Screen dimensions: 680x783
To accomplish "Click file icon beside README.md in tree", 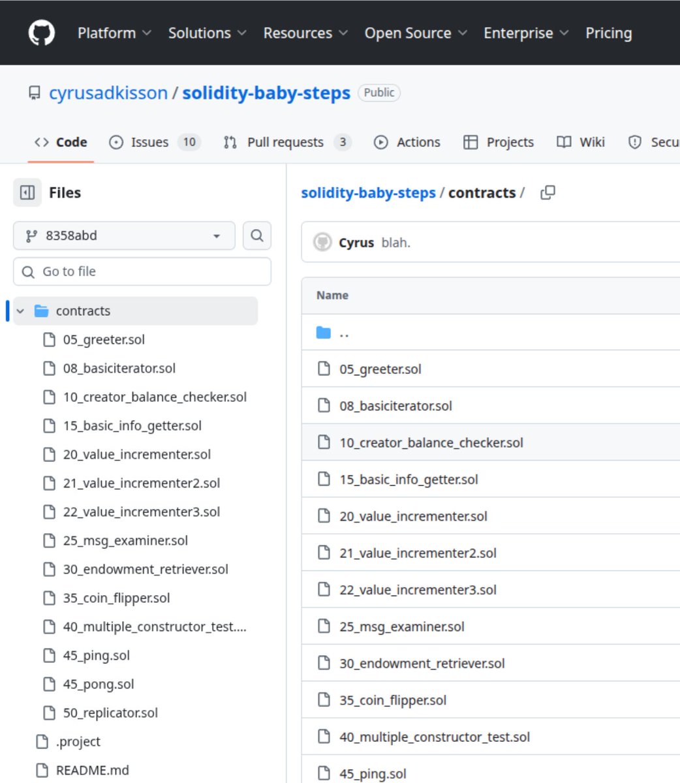I will click(x=42, y=770).
